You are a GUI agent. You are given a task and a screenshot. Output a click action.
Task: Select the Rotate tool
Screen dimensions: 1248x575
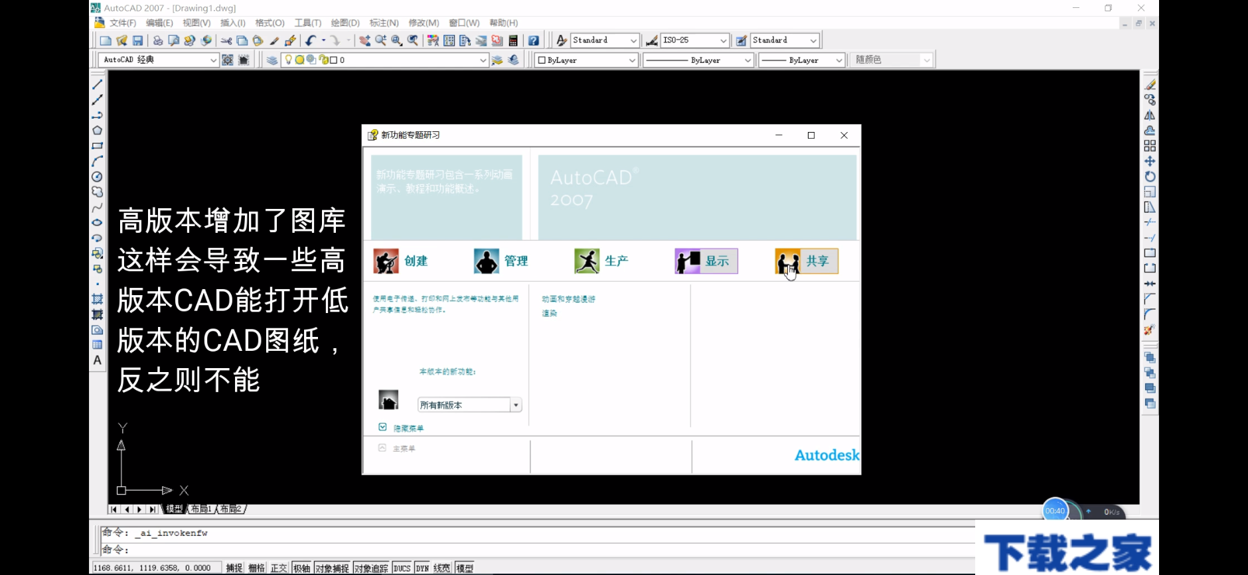click(1150, 176)
